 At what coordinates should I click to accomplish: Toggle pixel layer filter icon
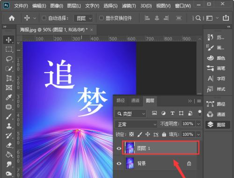pos(154,113)
